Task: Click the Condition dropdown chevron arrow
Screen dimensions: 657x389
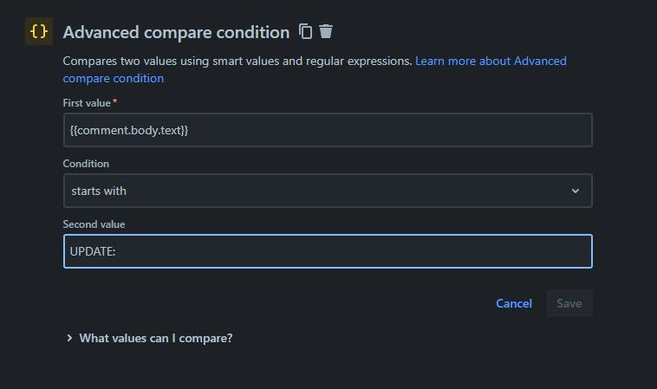Action: pos(576,191)
